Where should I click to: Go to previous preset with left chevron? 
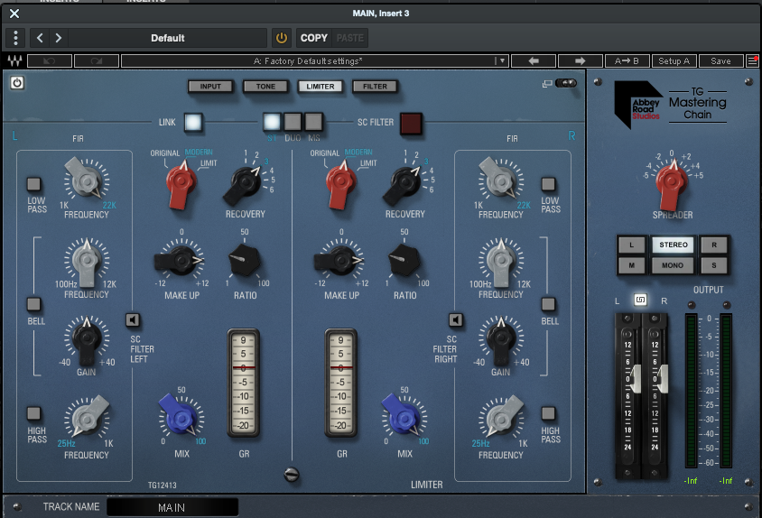click(x=40, y=38)
